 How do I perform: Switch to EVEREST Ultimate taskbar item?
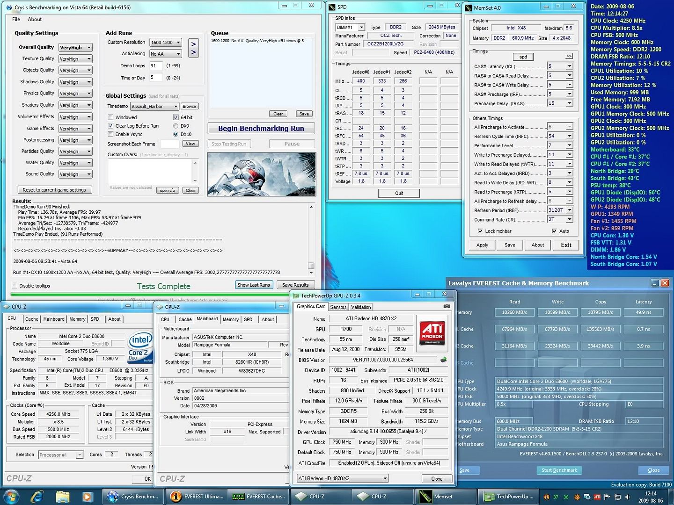198,496
